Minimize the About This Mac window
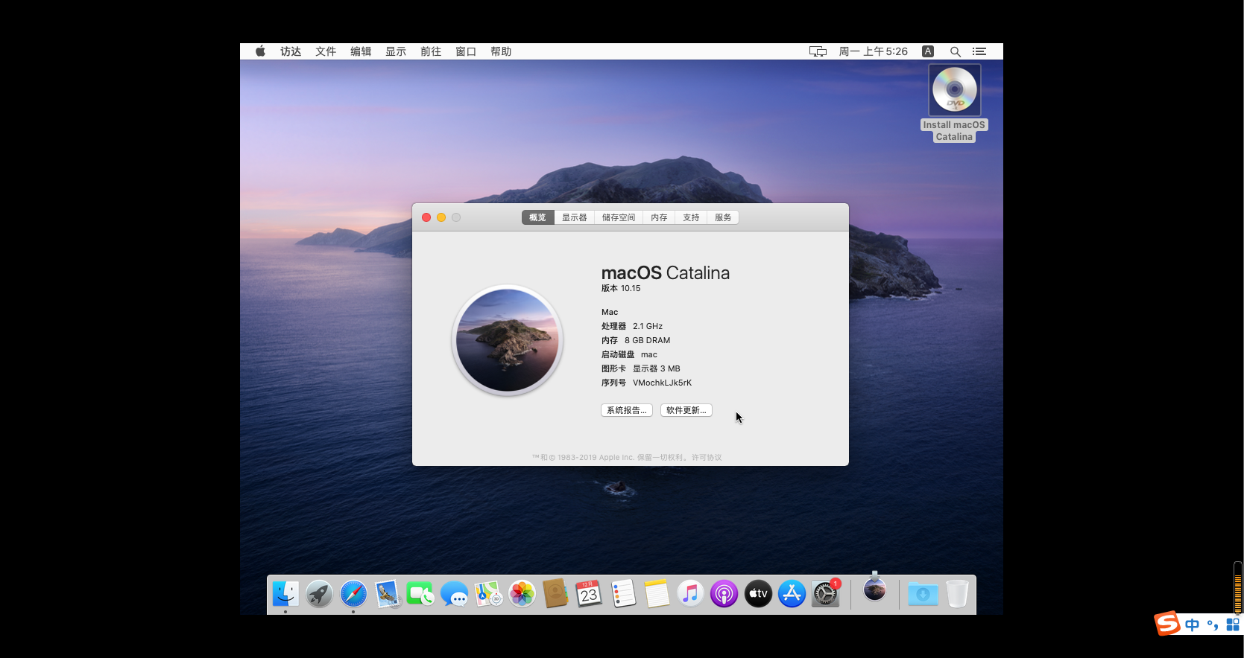This screenshot has width=1244, height=658. coord(441,217)
